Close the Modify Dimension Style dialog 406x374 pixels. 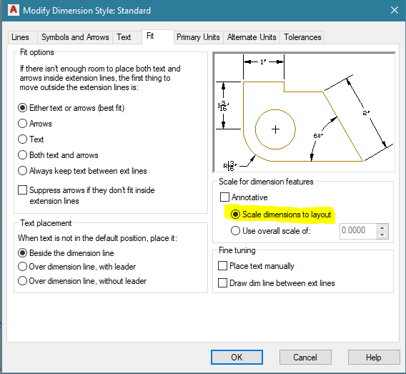click(x=395, y=10)
